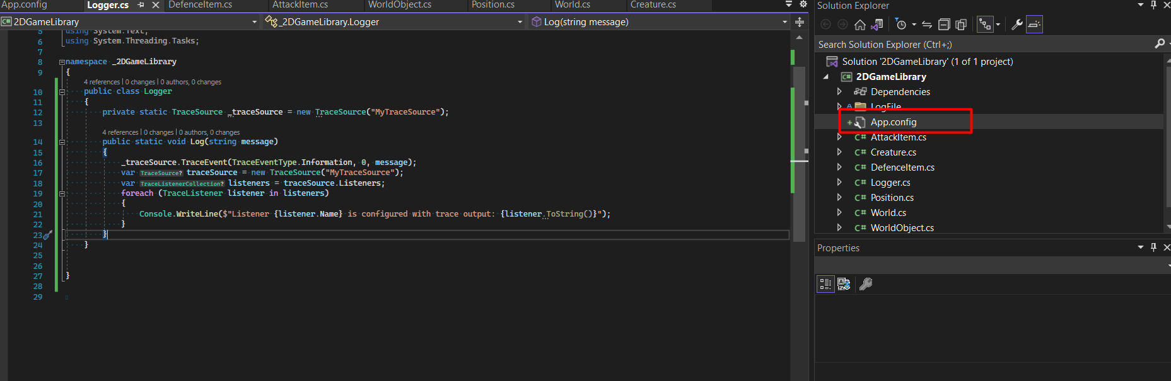Collapse the namespace _2DGameLibrary block
Viewport: 1171px width, 381px height.
pos(62,62)
